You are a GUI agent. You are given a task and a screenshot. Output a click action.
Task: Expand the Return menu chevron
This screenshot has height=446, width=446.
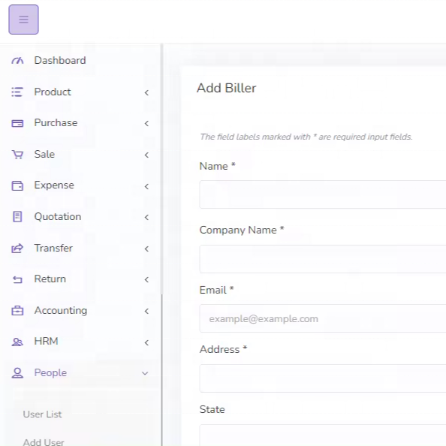(x=146, y=279)
